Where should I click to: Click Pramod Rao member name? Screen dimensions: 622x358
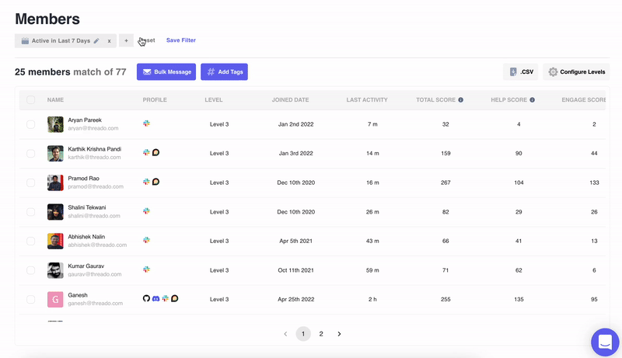[x=83, y=178]
